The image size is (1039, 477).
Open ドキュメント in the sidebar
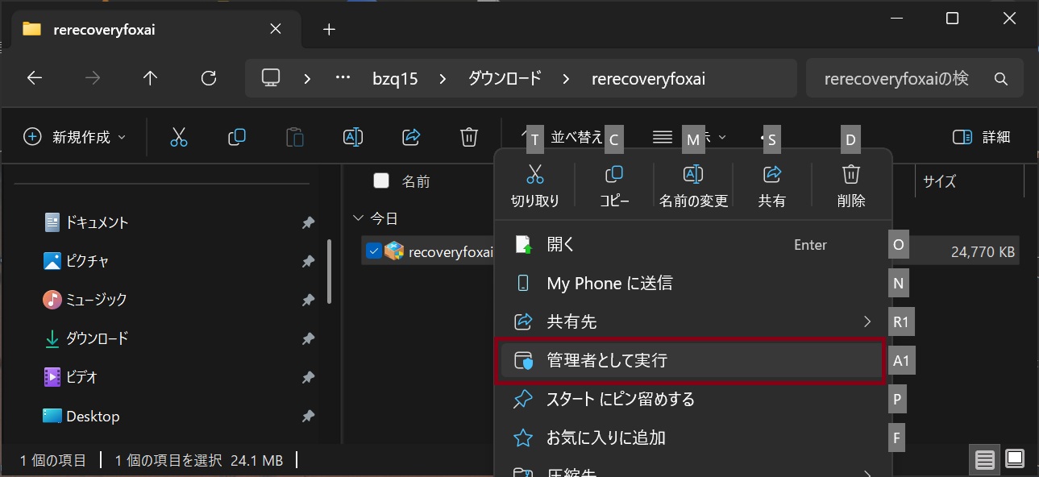(97, 222)
